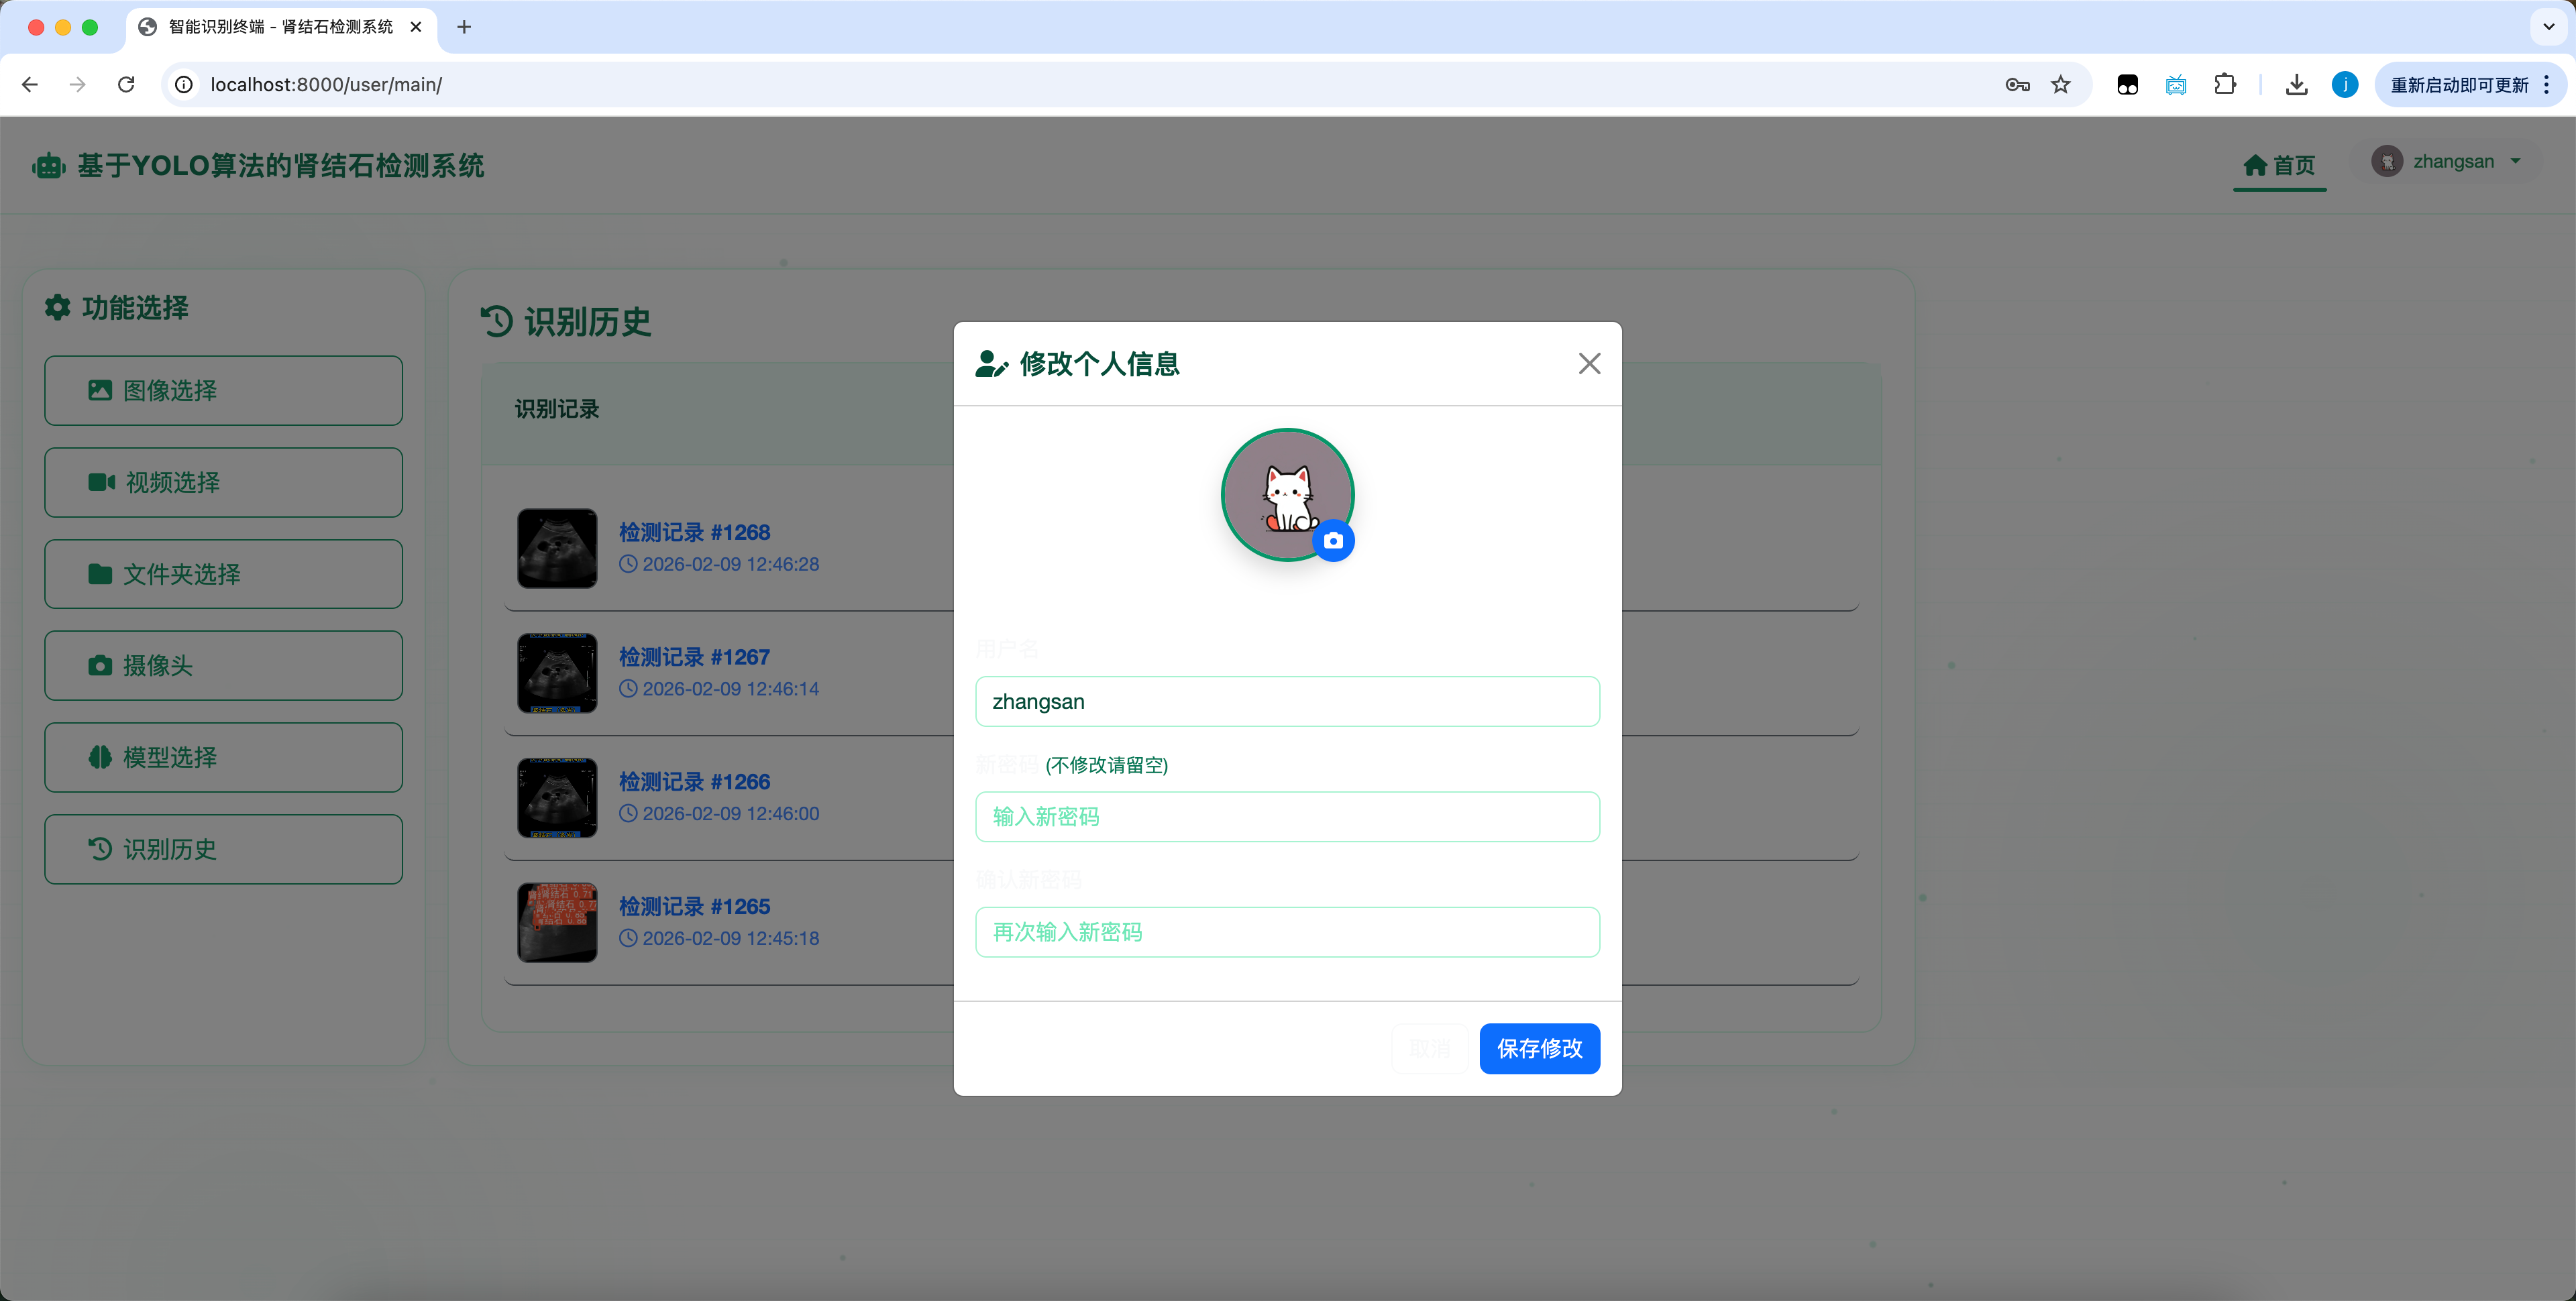Open the browser three-dot menu
The width and height of the screenshot is (2576, 1301).
[2547, 85]
